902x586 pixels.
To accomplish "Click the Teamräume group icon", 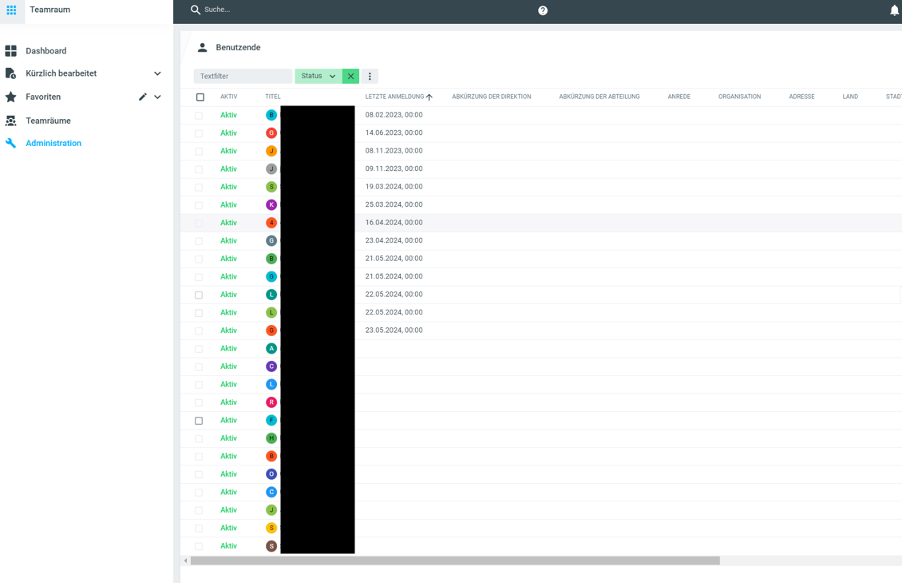I will (x=11, y=121).
